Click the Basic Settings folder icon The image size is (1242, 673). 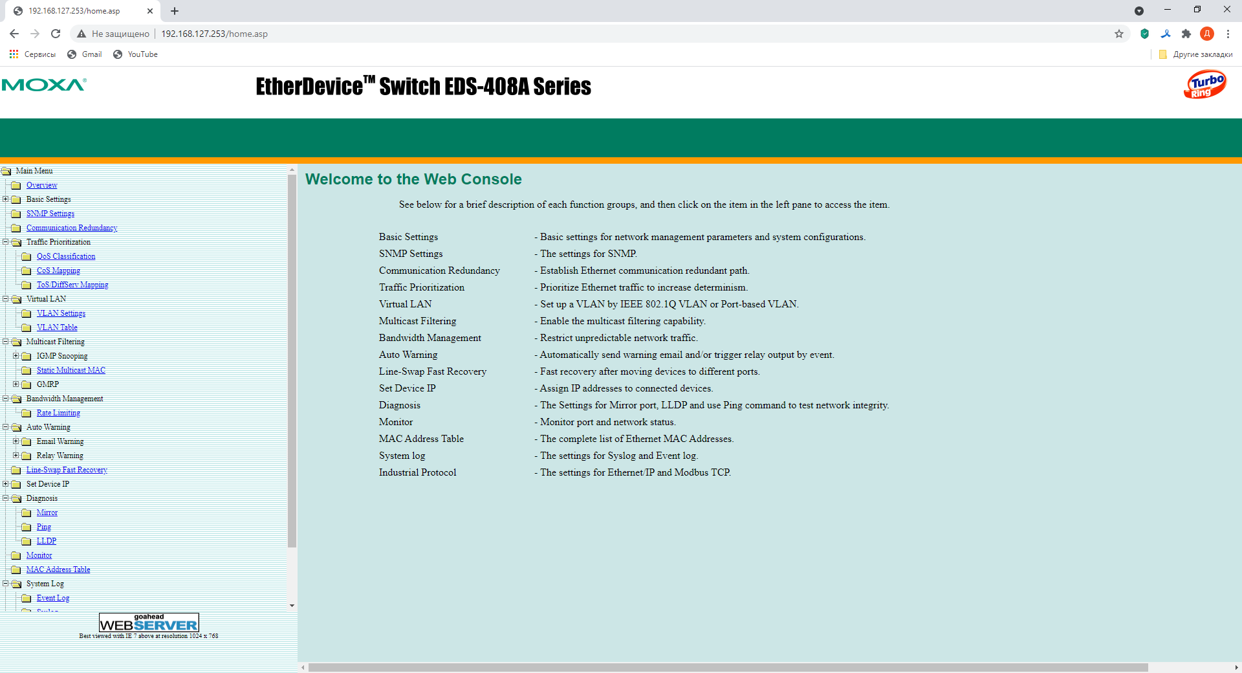click(16, 200)
